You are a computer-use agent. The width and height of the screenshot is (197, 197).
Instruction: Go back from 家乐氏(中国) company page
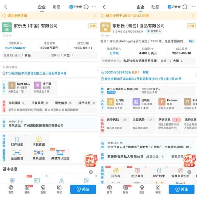click(6, 7)
